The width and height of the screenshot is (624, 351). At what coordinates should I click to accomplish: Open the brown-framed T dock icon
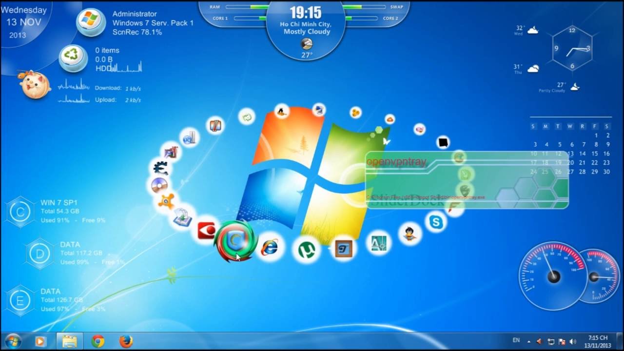[344, 249]
